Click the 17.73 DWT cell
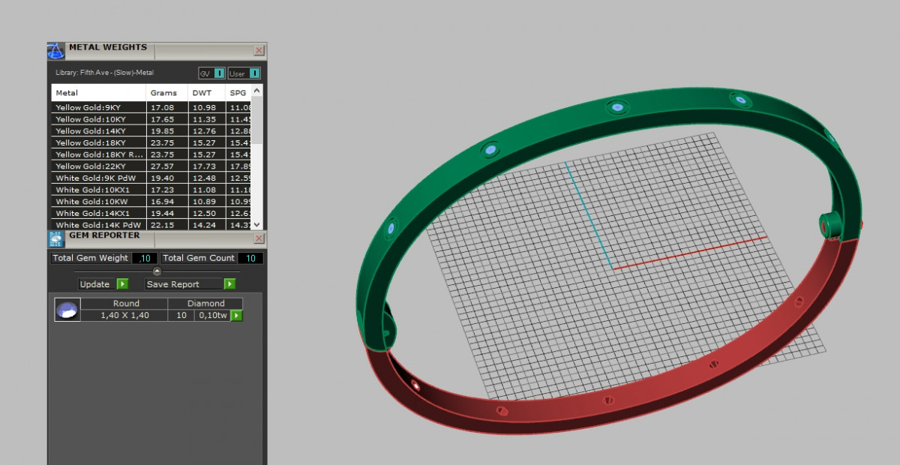The image size is (900, 465). point(206,166)
